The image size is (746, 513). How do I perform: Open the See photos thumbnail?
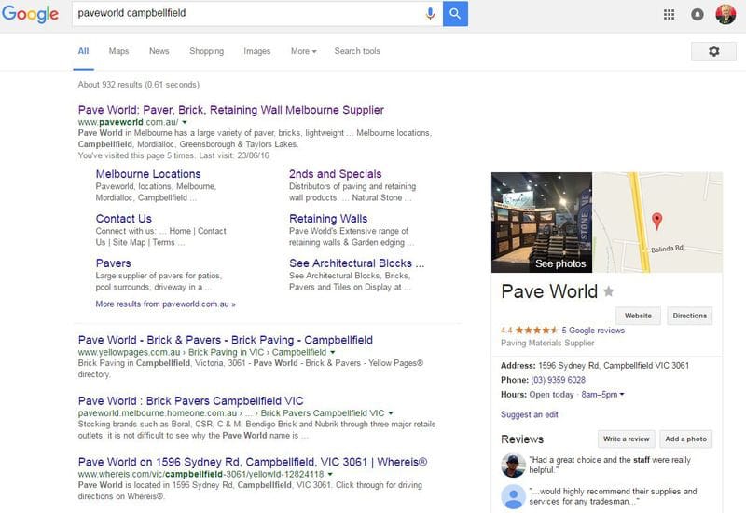541,222
